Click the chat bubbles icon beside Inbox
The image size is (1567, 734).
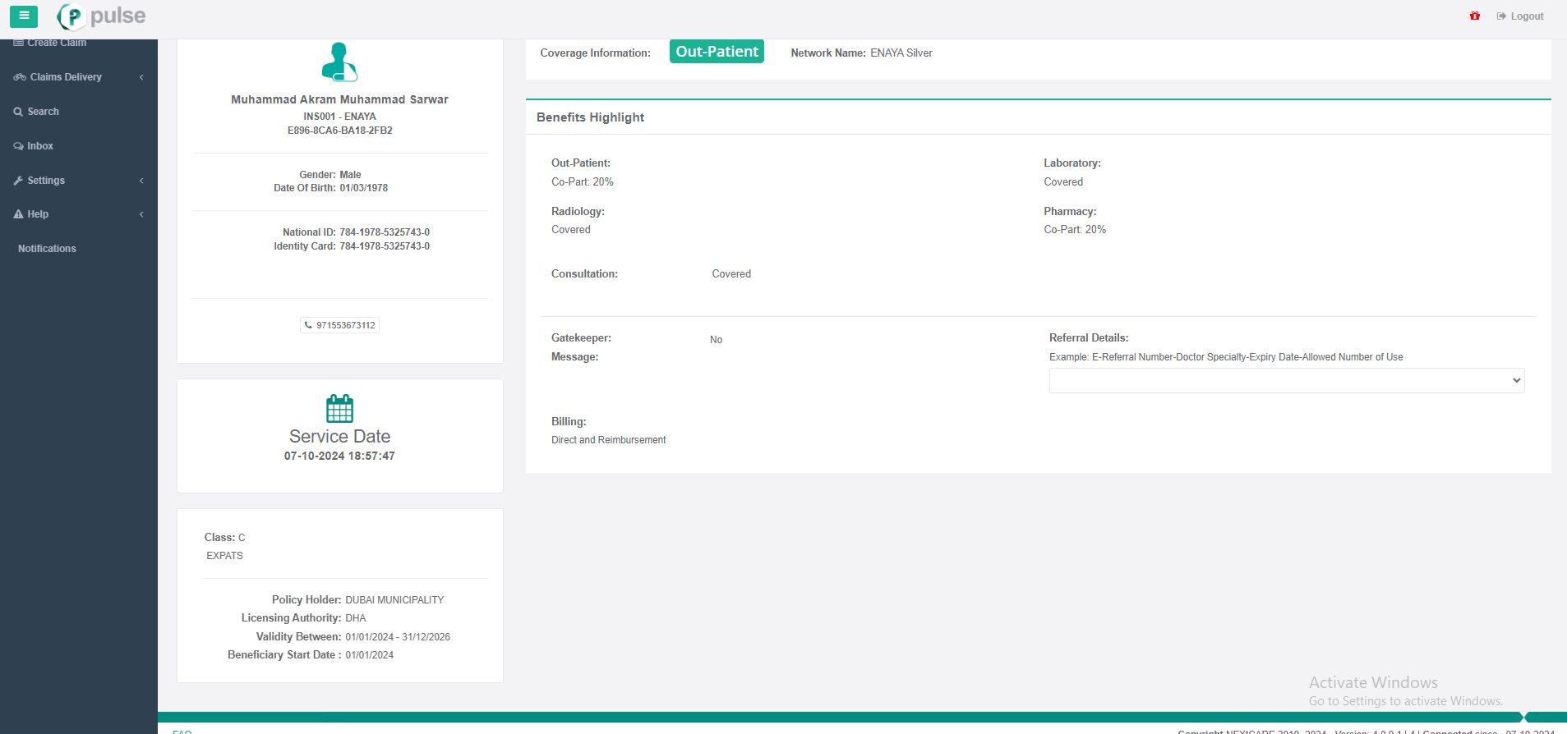(x=18, y=146)
